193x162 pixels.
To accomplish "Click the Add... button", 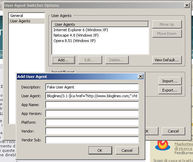I will pyautogui.click(x=63, y=60).
